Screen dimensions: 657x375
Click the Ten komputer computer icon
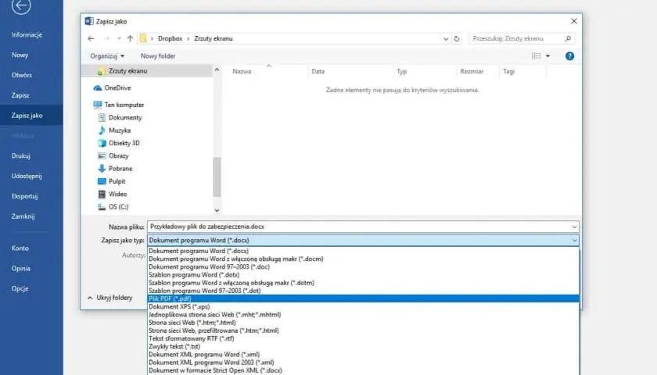pos(98,105)
